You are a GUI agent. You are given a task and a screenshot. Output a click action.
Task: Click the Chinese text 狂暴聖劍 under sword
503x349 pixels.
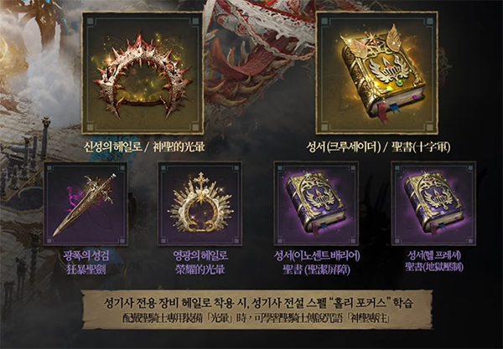(86, 269)
